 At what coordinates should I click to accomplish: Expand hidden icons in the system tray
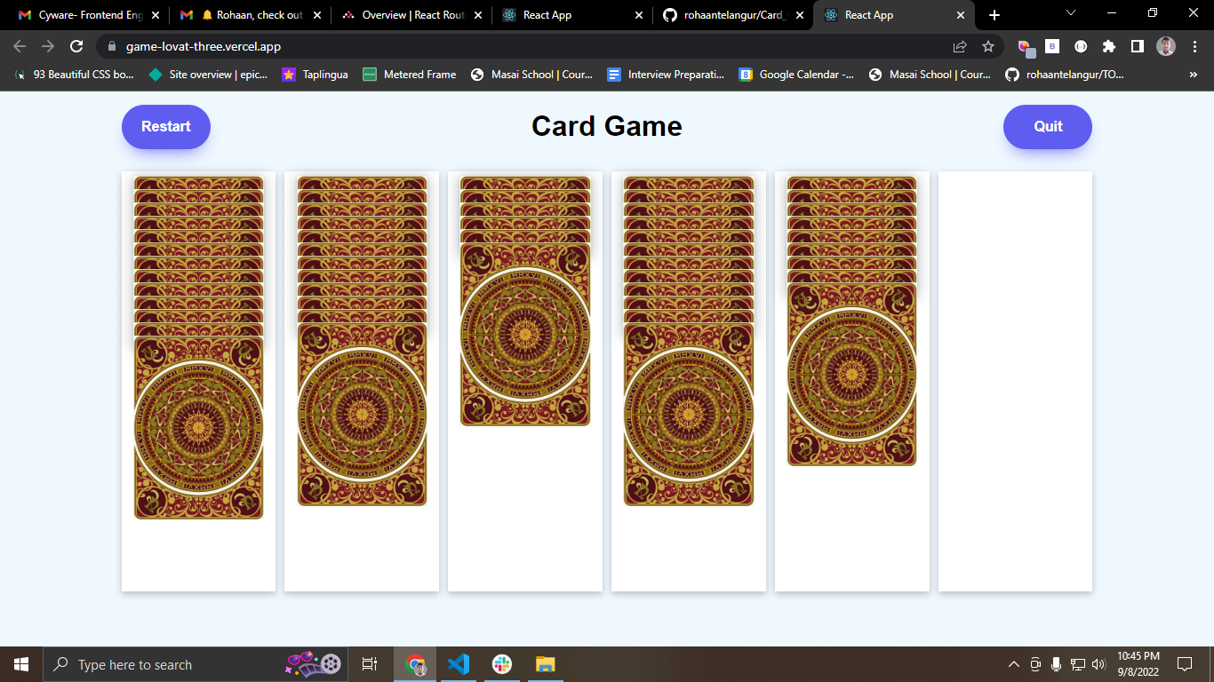[1012, 663]
